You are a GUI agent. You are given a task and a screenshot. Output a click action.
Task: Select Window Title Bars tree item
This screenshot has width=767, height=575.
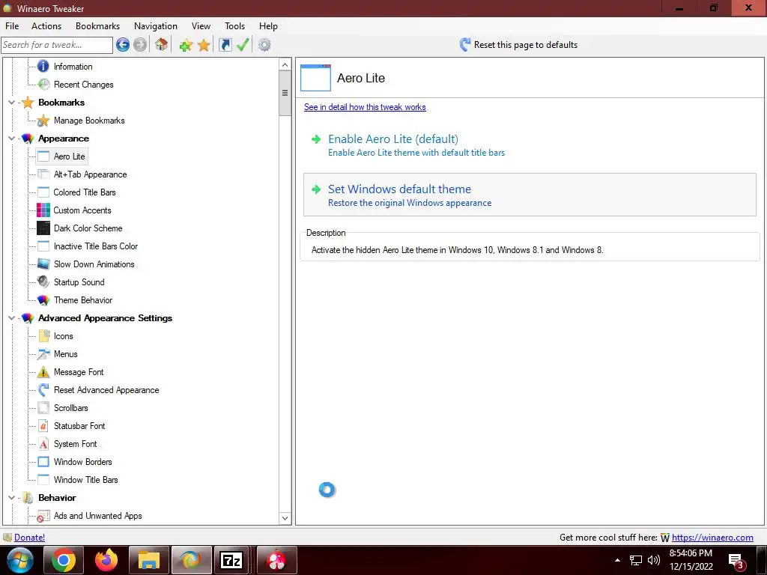point(85,480)
